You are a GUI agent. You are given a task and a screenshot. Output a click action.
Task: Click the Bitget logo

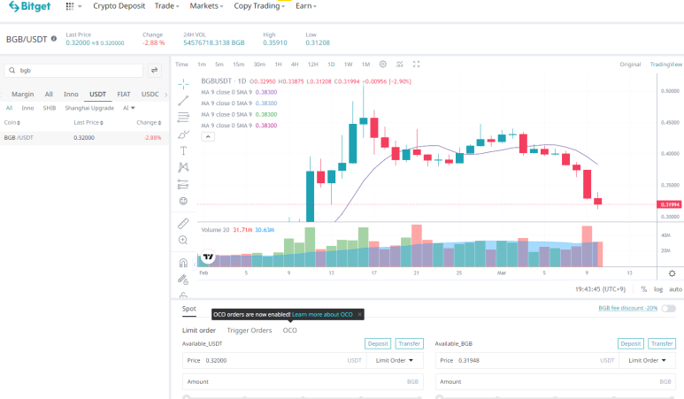30,6
